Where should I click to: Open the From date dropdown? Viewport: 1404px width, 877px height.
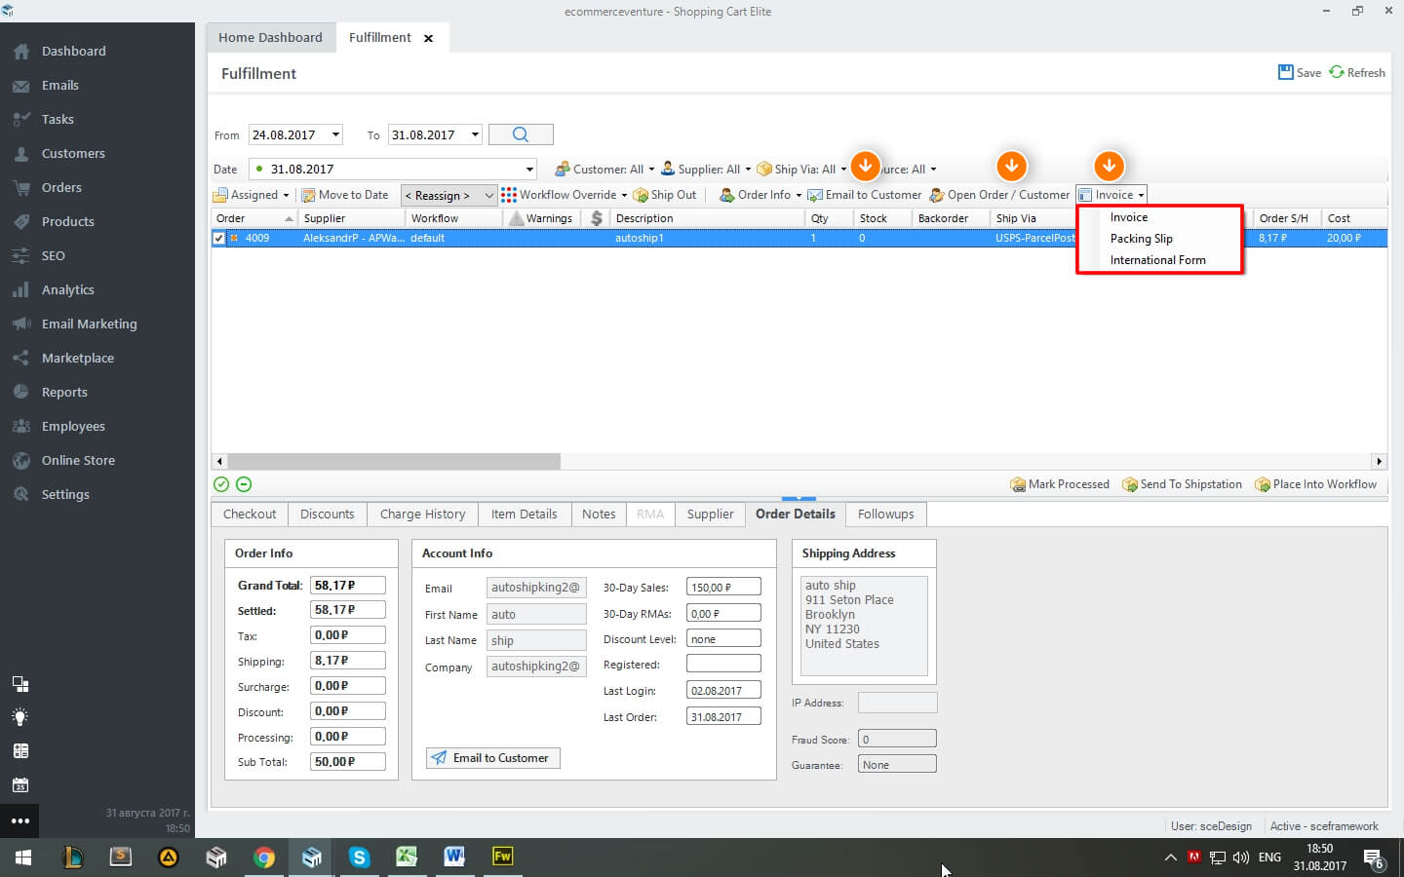pos(335,134)
